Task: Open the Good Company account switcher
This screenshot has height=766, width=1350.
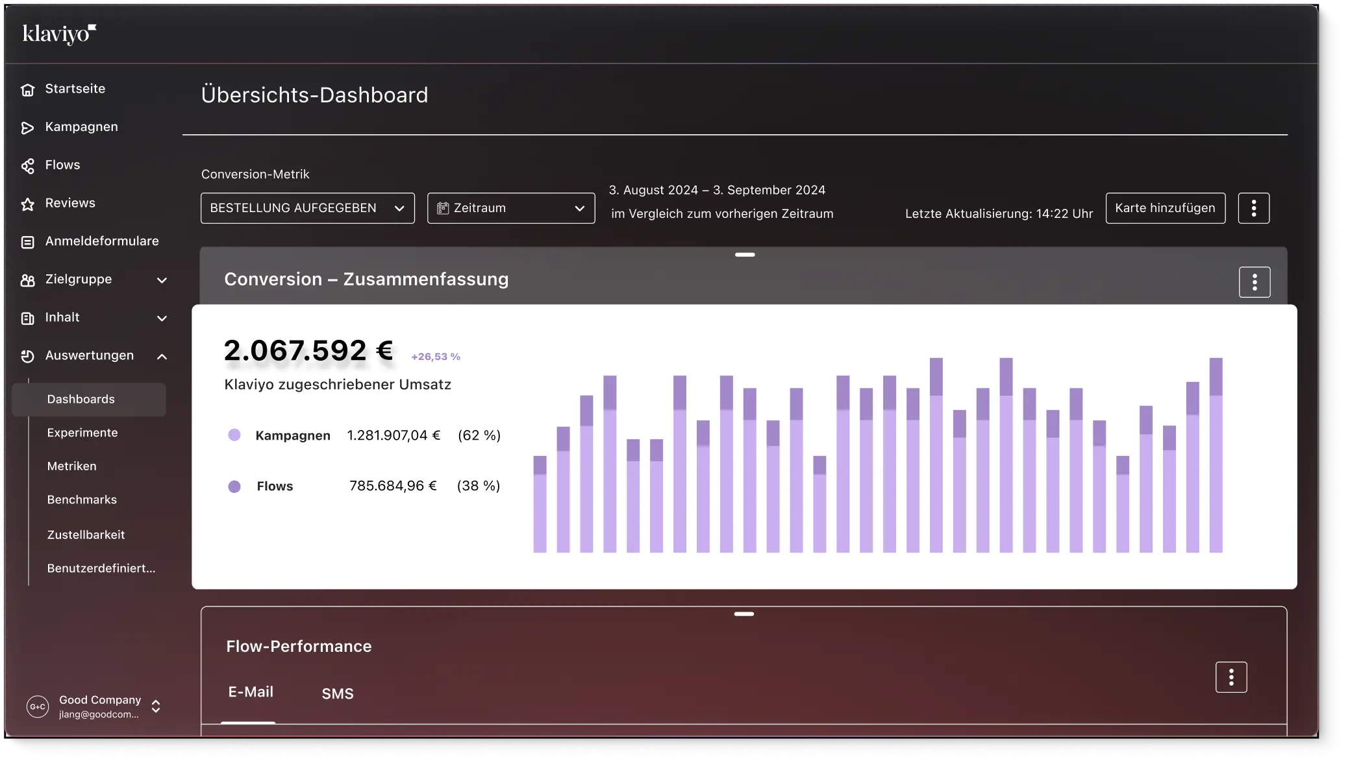Action: 156,706
